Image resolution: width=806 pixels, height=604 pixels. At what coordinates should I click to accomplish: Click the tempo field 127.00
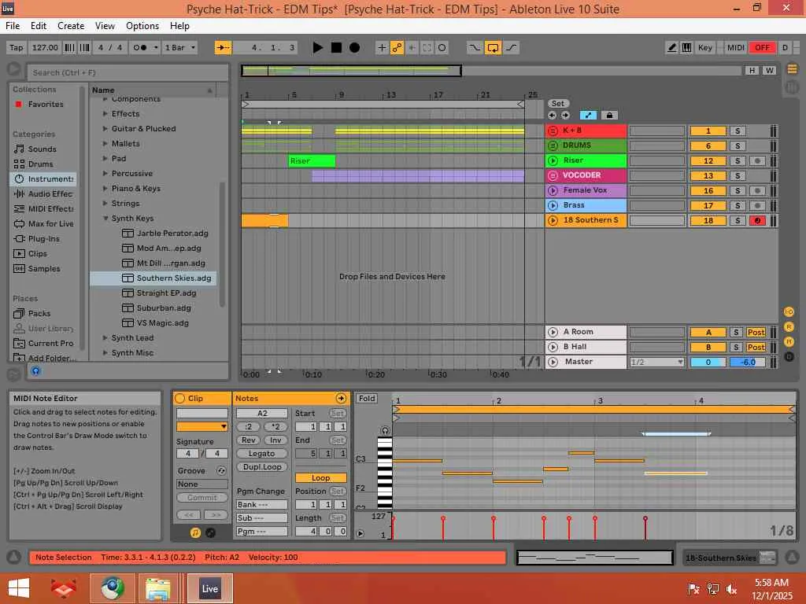point(45,48)
